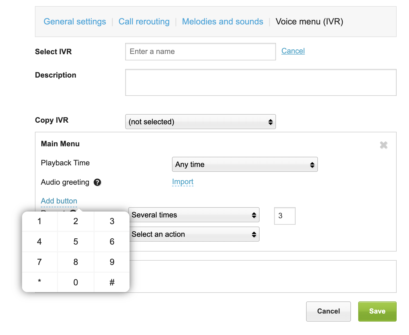Screen dimensions: 409x335
Task: Open the Audio greeting help tooltip
Action: (x=97, y=182)
